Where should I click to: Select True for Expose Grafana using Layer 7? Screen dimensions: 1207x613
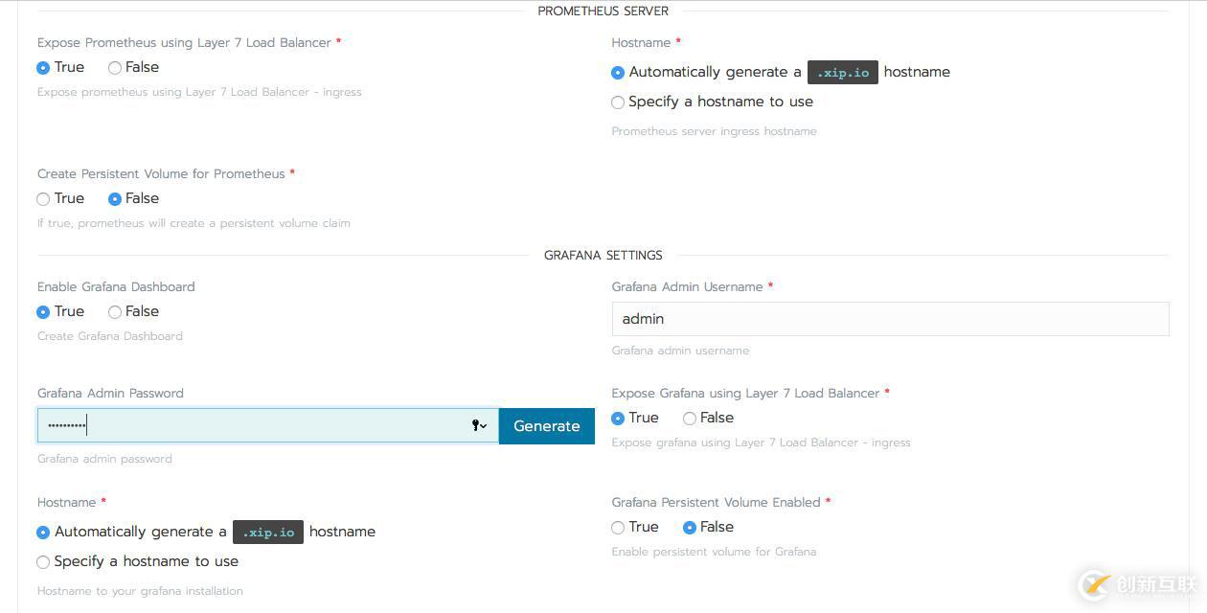point(618,419)
